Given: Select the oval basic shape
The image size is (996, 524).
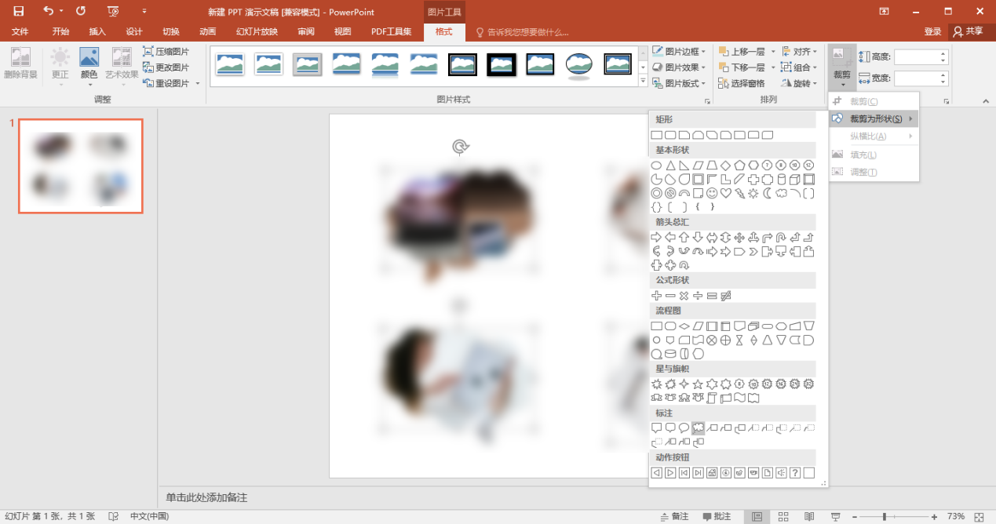Looking at the screenshot, I should click(656, 166).
